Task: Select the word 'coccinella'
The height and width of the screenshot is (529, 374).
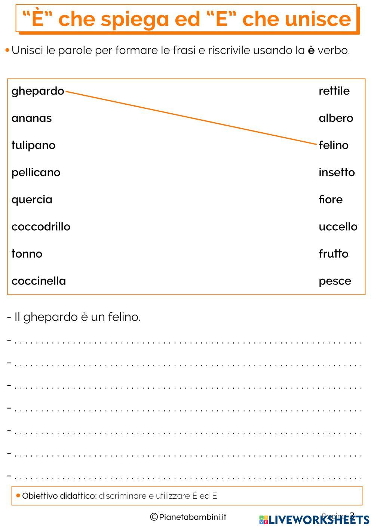Action: pos(39,281)
